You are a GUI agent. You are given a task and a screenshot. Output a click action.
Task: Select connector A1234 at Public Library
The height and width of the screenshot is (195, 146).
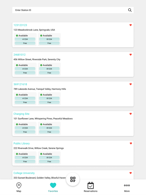[x=25, y=158]
